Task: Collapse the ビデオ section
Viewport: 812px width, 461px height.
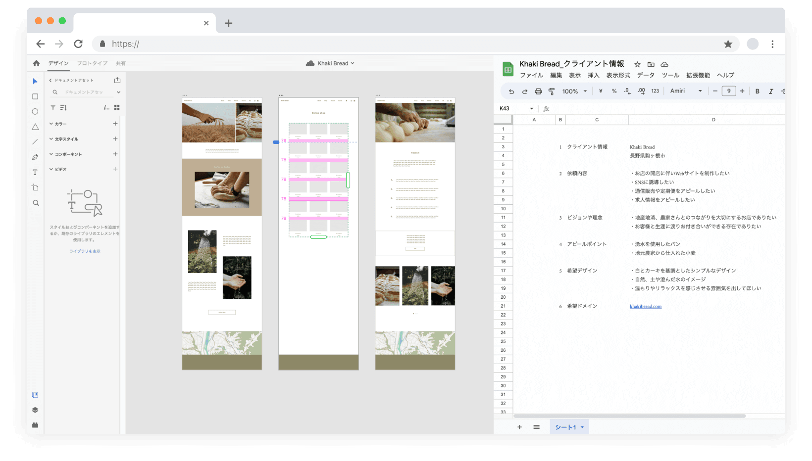Action: 51,169
